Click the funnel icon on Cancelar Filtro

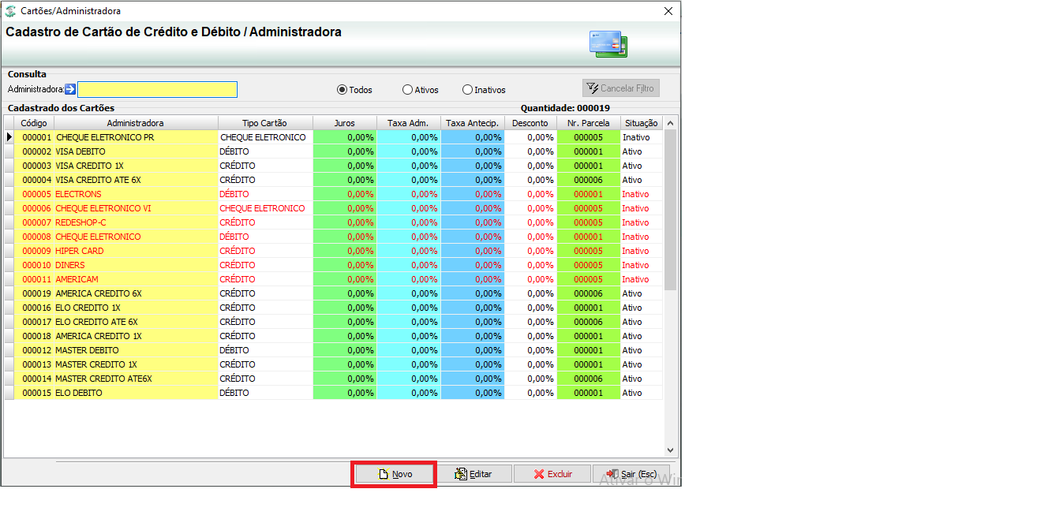tap(592, 88)
